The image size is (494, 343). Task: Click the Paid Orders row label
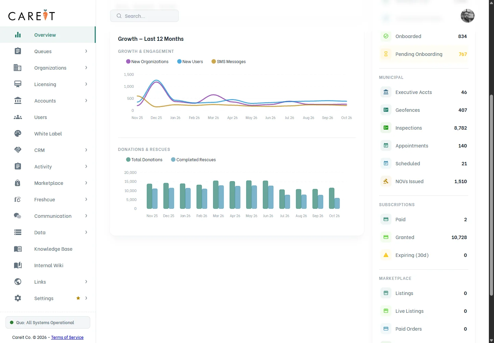[x=409, y=329]
